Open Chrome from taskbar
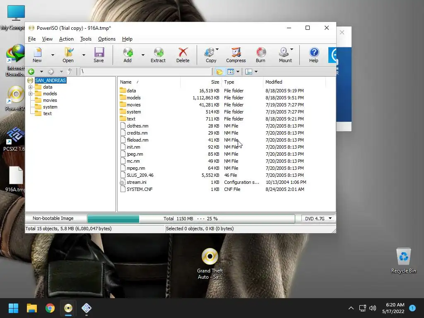 click(50, 308)
